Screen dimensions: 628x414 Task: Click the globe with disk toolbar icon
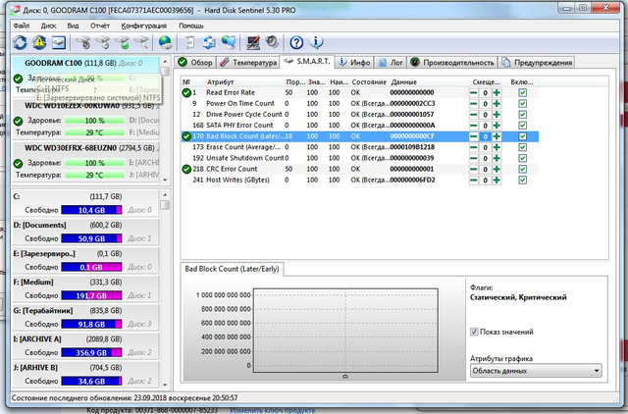point(165,42)
